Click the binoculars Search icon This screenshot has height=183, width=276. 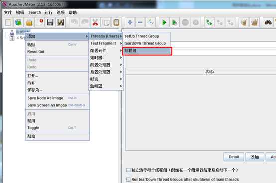click(x=268, y=22)
